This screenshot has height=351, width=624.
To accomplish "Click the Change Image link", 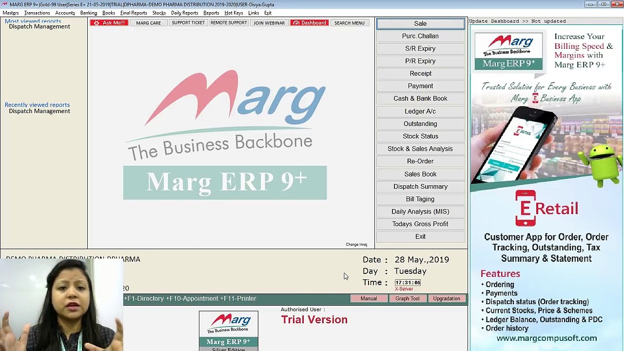I will point(356,245).
